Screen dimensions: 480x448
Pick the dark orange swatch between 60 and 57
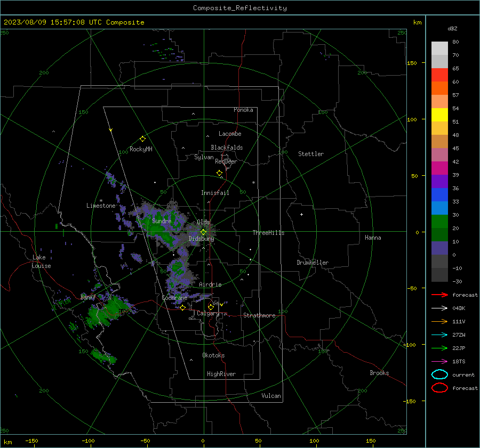[439, 88]
